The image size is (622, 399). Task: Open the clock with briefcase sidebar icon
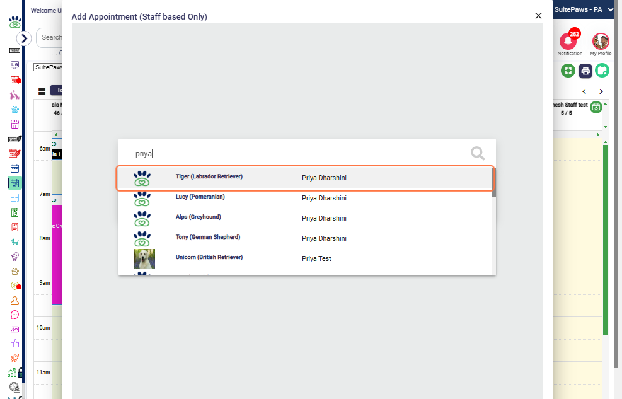[x=14, y=387]
